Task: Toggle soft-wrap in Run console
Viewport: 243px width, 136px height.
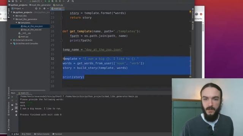Action: tap(16, 104)
